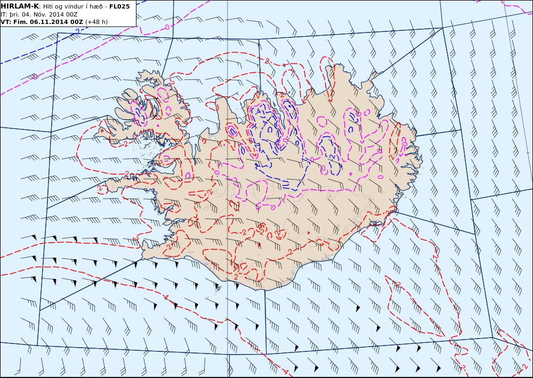
Task: Click the 'IT: þri. 04. Nóv. 2014 00Z' line
Action: pos(39,14)
